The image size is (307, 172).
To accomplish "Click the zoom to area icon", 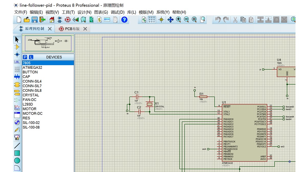I will (x=202, y=20).
